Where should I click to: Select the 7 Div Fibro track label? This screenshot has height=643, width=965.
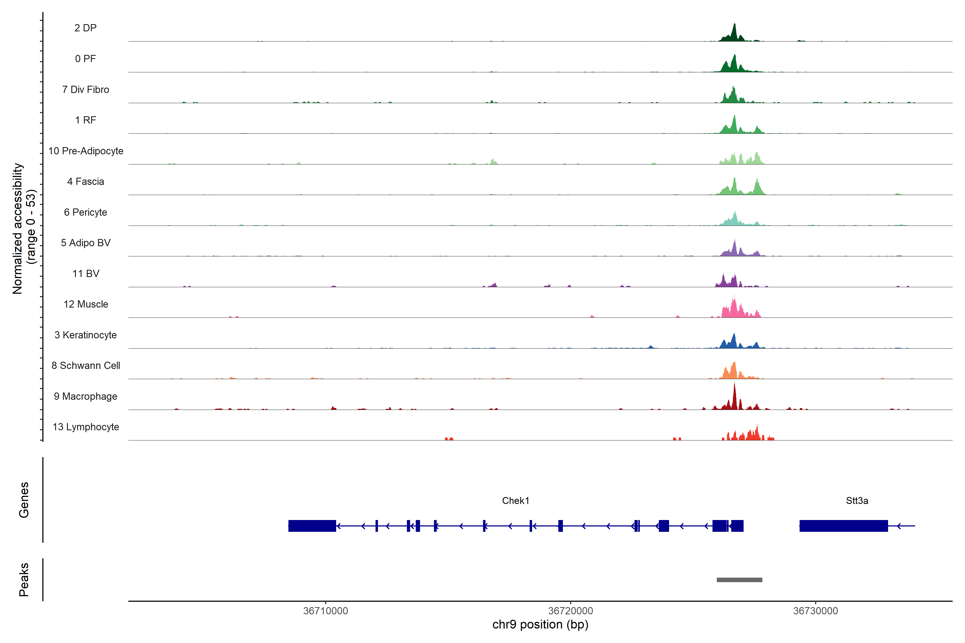click(x=85, y=89)
